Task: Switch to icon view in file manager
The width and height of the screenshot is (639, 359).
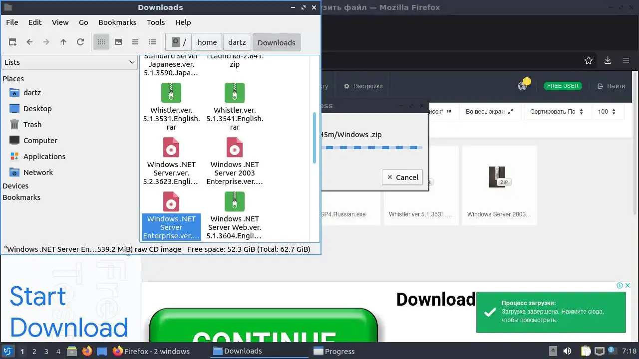Action: pos(101,42)
